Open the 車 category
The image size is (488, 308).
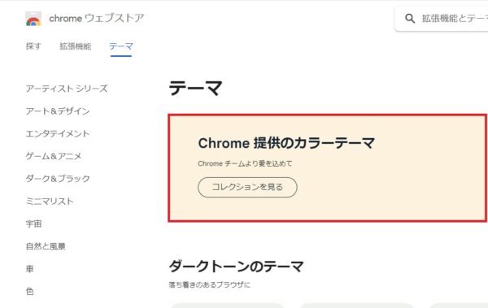click(x=29, y=269)
